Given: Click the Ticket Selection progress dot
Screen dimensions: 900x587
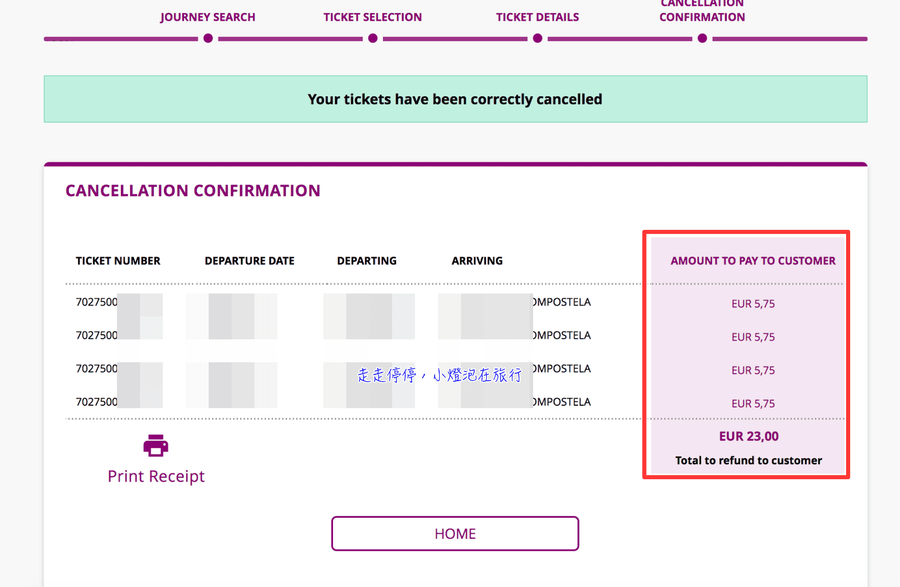Looking at the screenshot, I should pos(373,38).
